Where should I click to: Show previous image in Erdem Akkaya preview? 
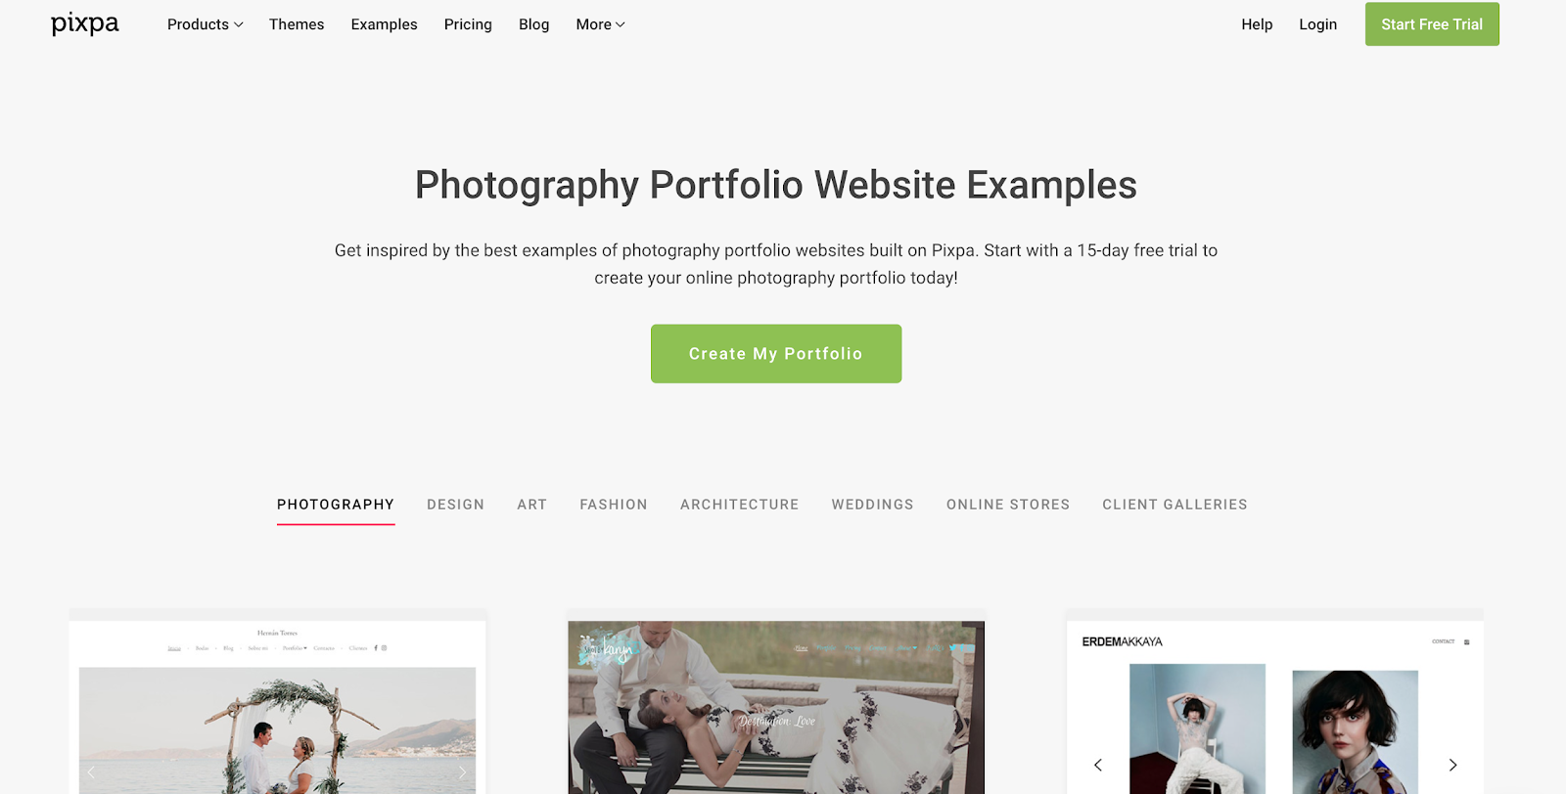[x=1098, y=765]
